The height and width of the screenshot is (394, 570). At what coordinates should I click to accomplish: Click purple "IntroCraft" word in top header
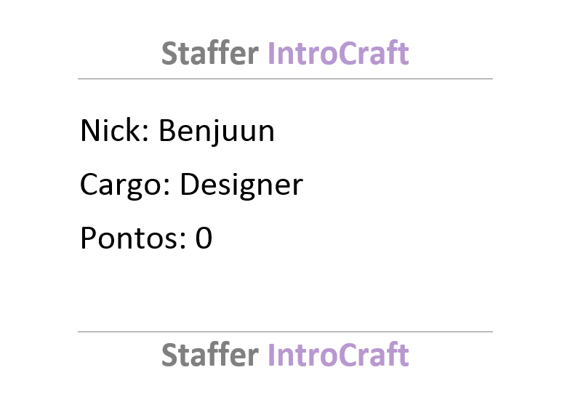click(339, 53)
